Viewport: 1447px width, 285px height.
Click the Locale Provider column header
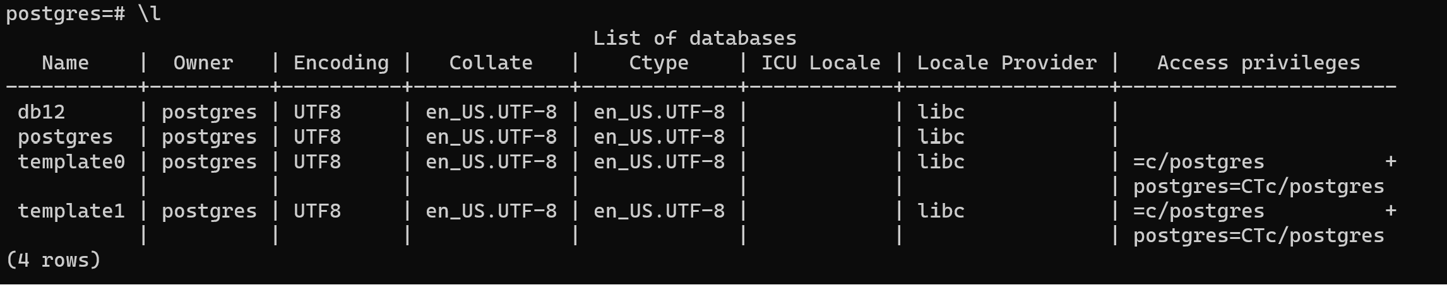coord(1007,63)
